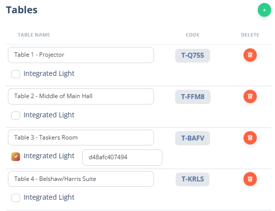Remove Table 3 - Taskers Room via trash icon
The height and width of the screenshot is (211, 275).
[250, 138]
